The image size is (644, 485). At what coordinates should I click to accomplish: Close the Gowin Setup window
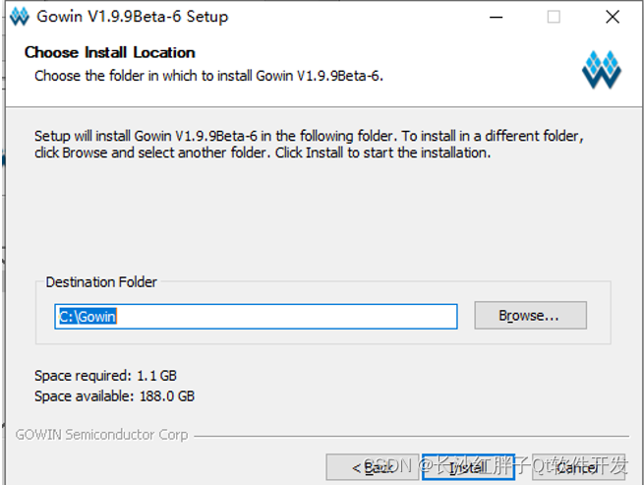click(613, 17)
